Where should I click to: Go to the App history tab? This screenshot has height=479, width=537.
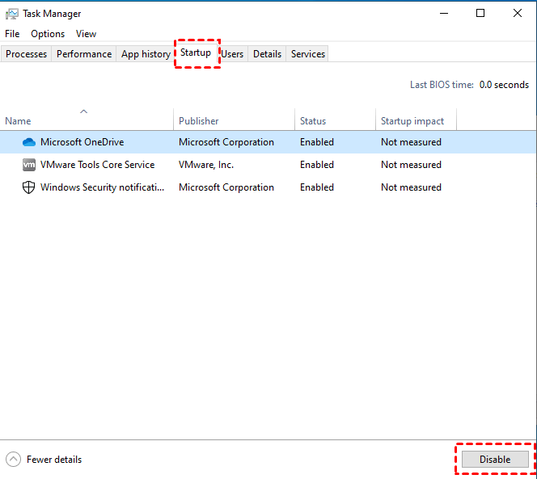coord(146,54)
